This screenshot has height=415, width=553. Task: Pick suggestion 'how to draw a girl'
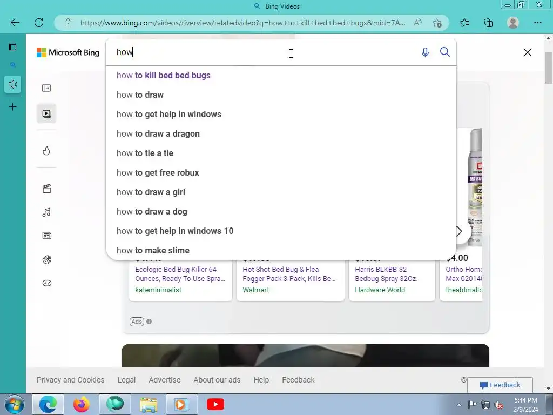point(281,192)
